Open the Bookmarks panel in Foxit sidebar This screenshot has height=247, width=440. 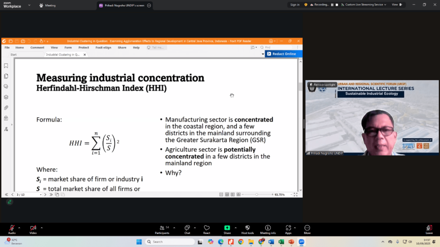tap(6, 66)
